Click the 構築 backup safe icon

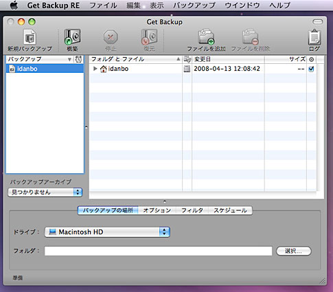[72, 36]
